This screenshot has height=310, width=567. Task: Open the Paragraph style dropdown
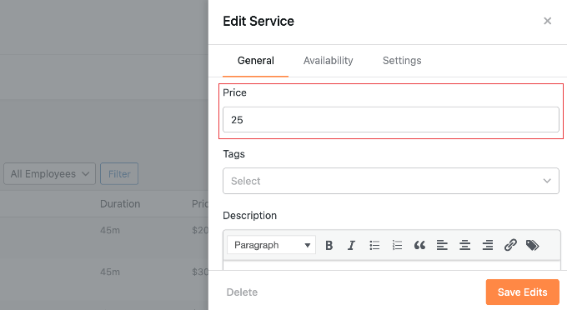pyautogui.click(x=271, y=245)
